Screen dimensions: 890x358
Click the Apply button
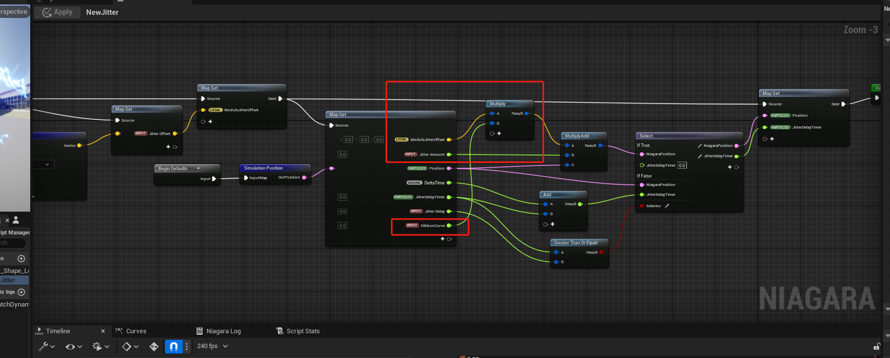[x=57, y=12]
